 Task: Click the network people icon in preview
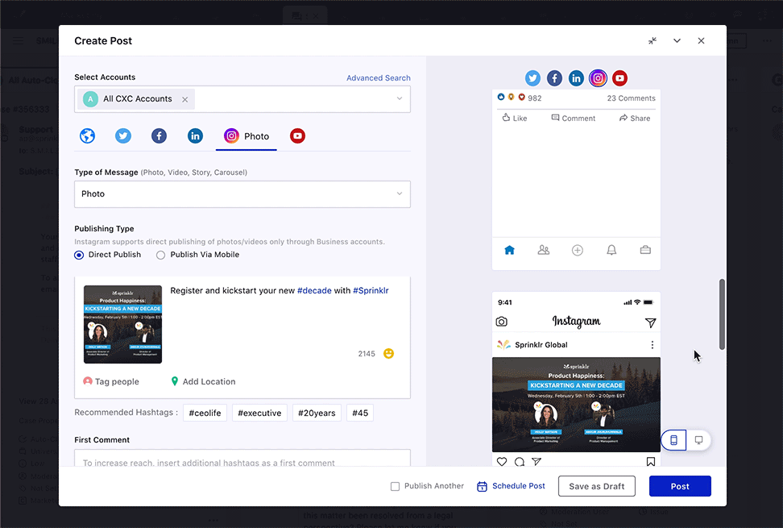(x=543, y=250)
